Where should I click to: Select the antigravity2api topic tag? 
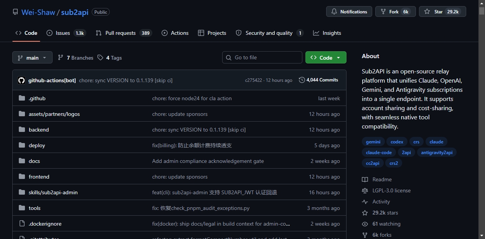pyautogui.click(x=437, y=153)
